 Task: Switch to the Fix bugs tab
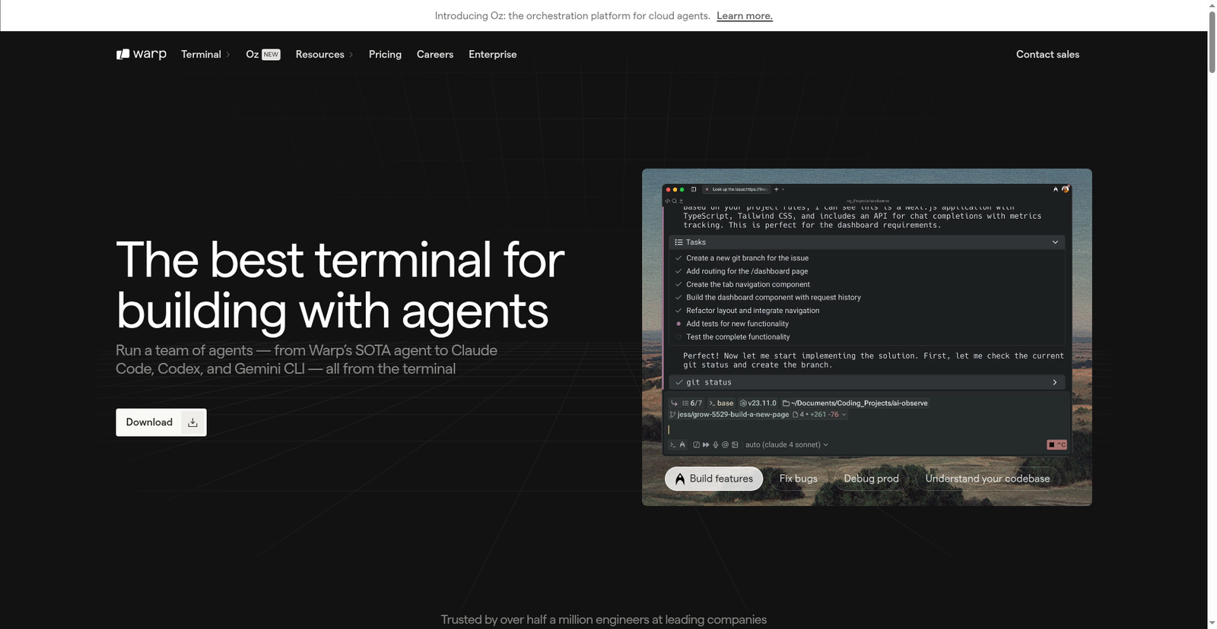(798, 479)
